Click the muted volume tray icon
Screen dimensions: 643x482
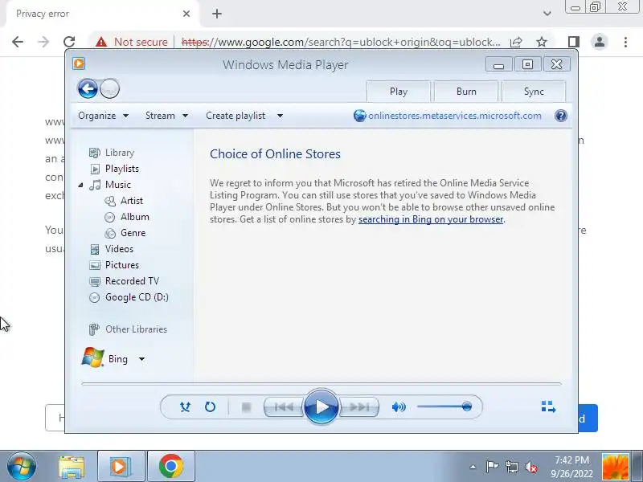tap(531, 467)
